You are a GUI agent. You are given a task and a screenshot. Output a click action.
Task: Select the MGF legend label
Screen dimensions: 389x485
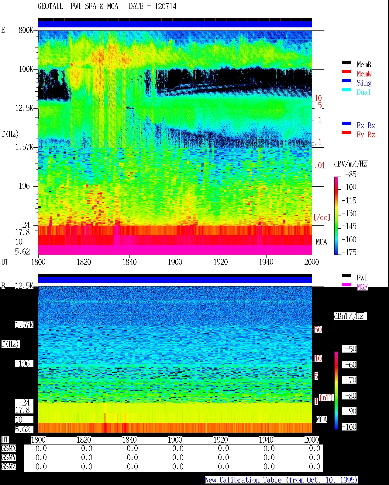pyautogui.click(x=362, y=287)
